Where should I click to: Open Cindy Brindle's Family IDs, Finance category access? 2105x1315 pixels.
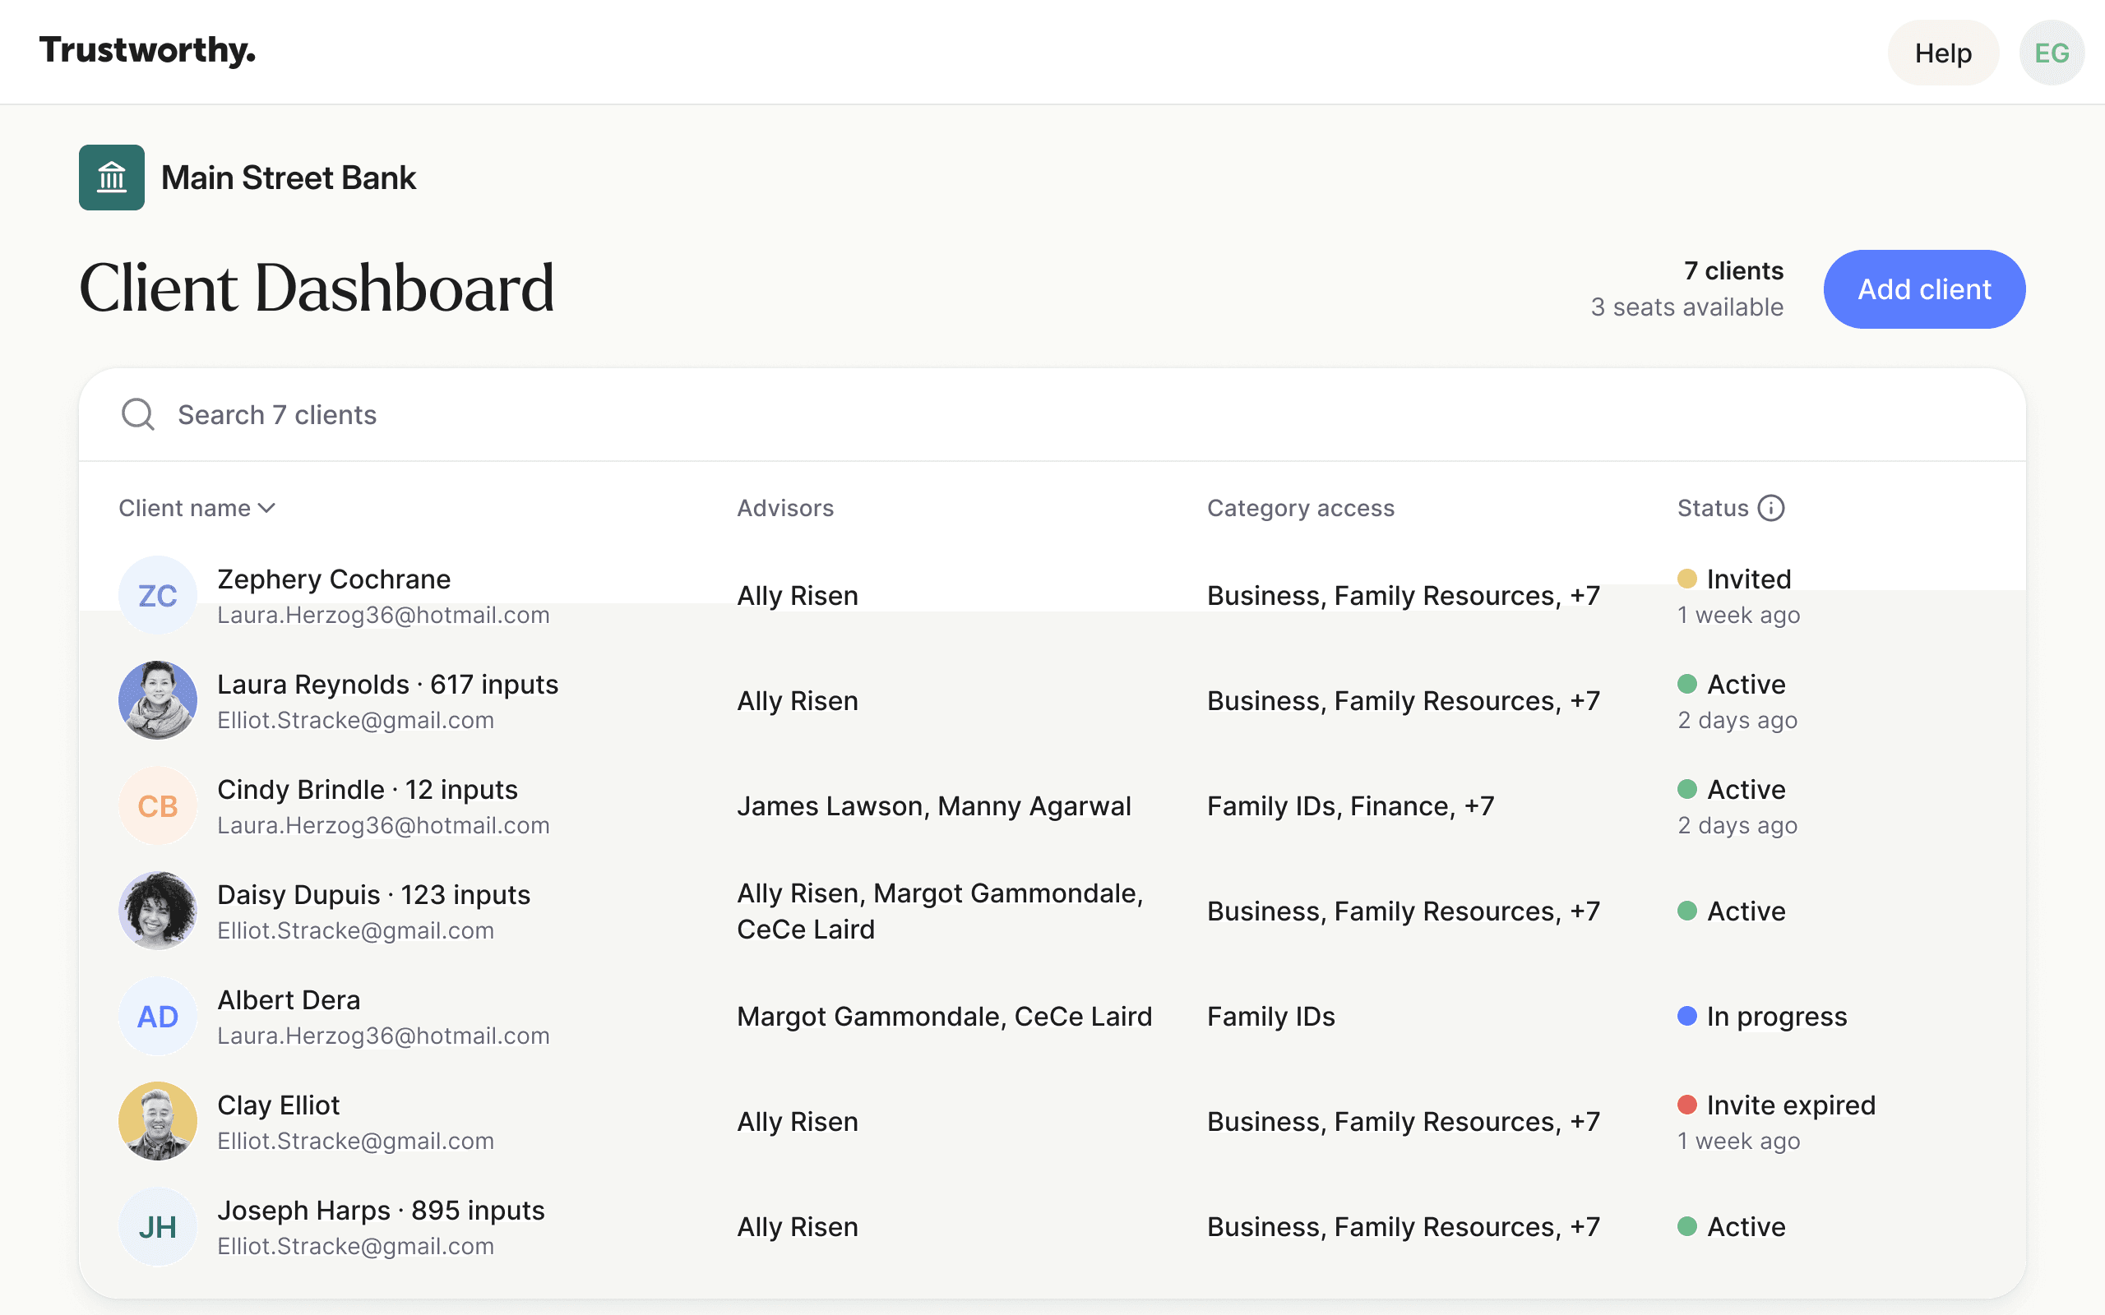pyautogui.click(x=1350, y=806)
